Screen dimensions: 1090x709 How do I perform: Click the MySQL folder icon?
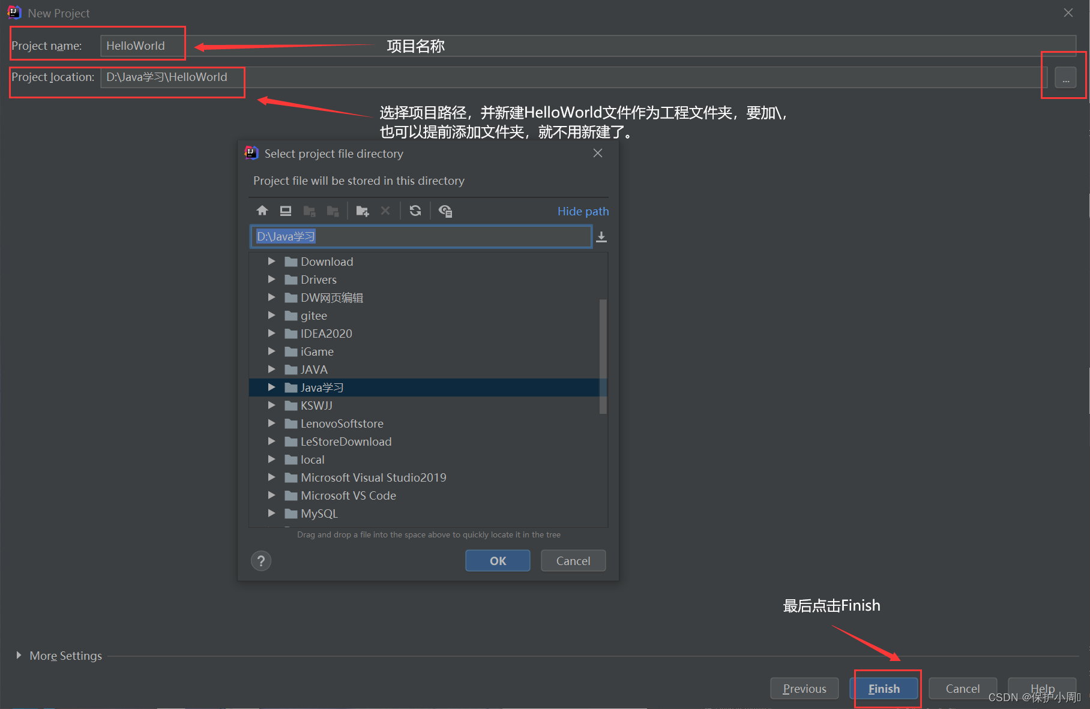(x=291, y=513)
